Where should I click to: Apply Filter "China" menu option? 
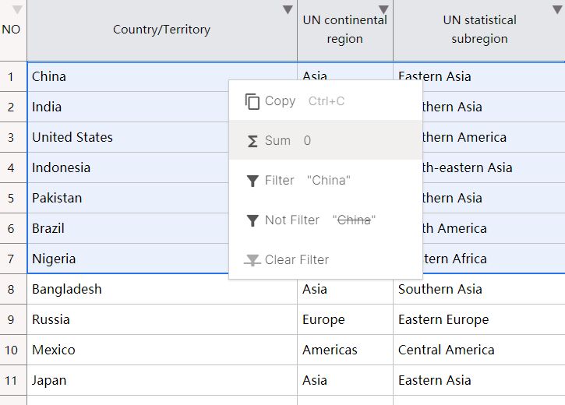pyautogui.click(x=307, y=181)
